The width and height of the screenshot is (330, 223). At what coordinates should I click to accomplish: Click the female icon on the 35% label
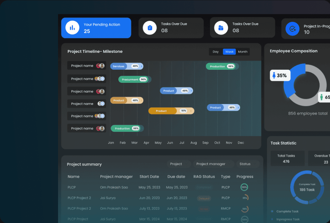[274, 75]
